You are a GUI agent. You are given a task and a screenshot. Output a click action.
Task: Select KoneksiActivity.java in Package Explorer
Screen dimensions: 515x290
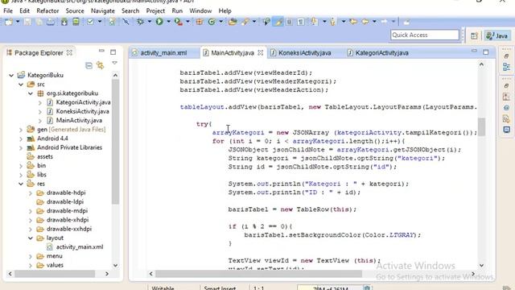tap(82, 111)
